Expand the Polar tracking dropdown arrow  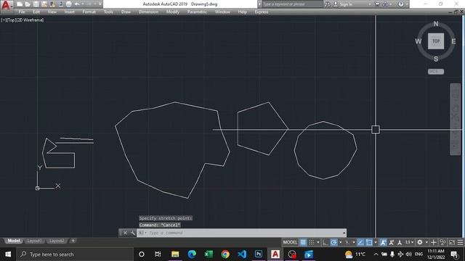pos(341,242)
